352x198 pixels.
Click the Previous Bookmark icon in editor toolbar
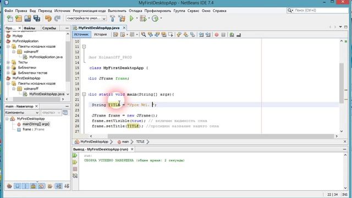(179, 35)
